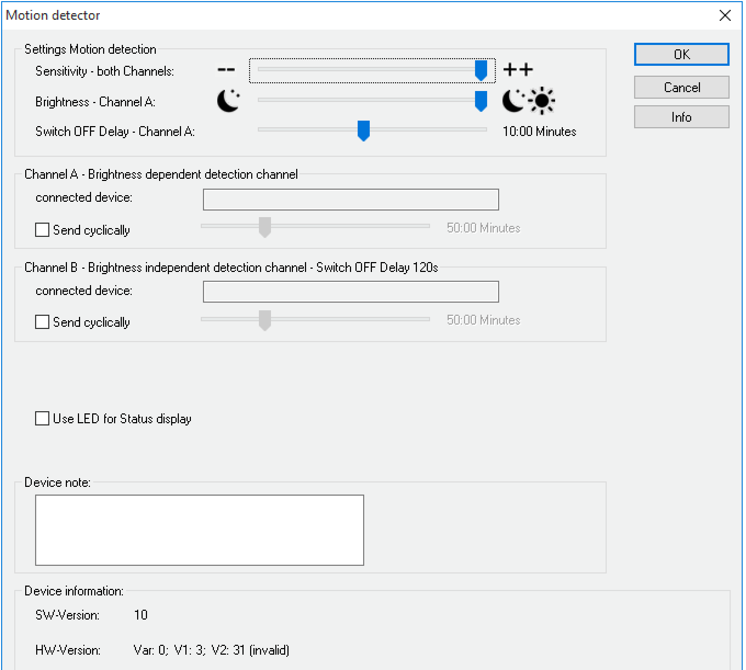746x670 pixels.
Task: Click inside the Device note text box
Action: click(x=200, y=530)
